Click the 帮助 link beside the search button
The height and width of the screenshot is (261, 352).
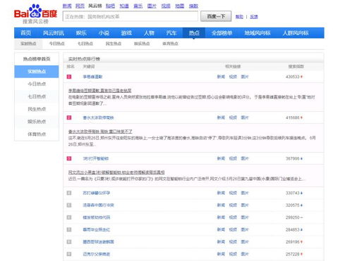(x=239, y=17)
